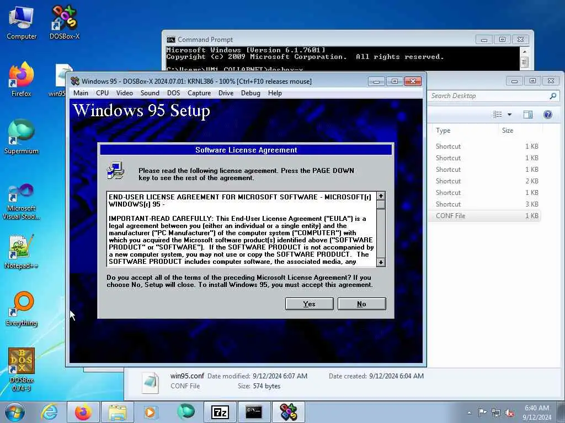This screenshot has width=565, height=423.
Task: Select the CONF File row in Explorer
Action: coord(486,216)
